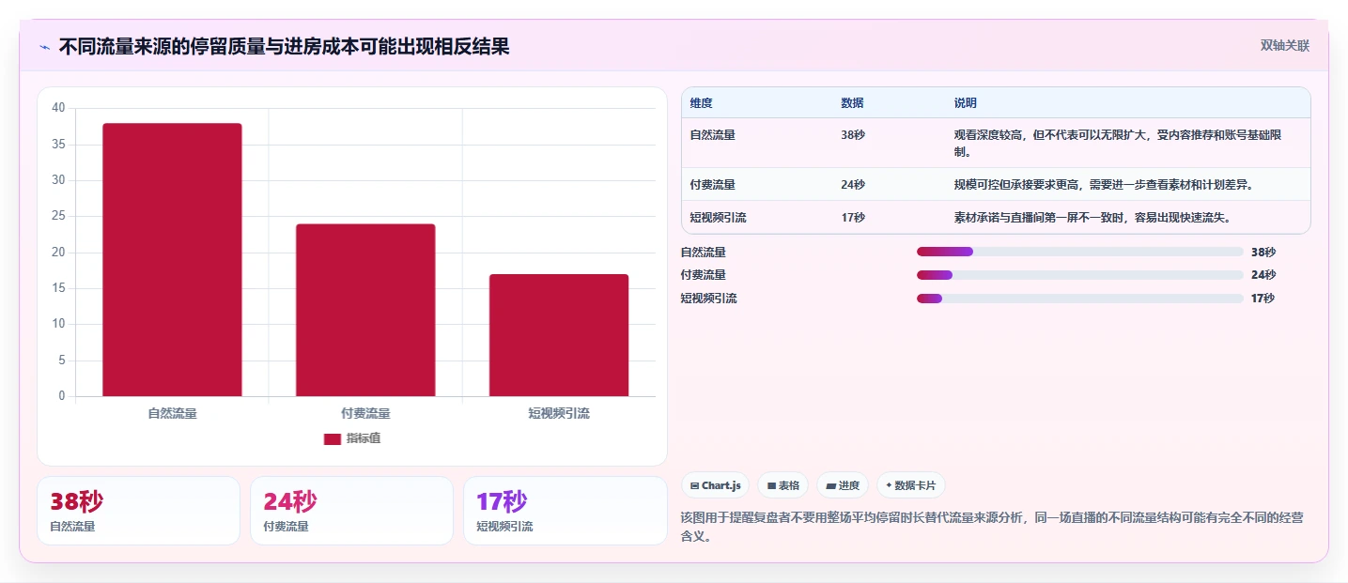Click the 双轴关联 tag
Screen dimensions: 1348x583
point(1284,45)
